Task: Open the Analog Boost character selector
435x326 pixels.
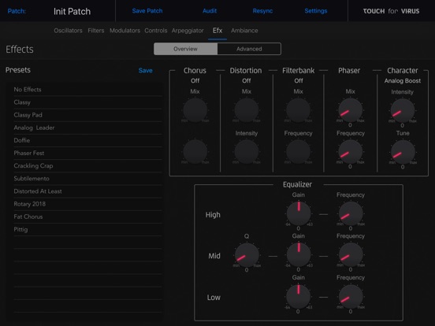Action: [402, 80]
